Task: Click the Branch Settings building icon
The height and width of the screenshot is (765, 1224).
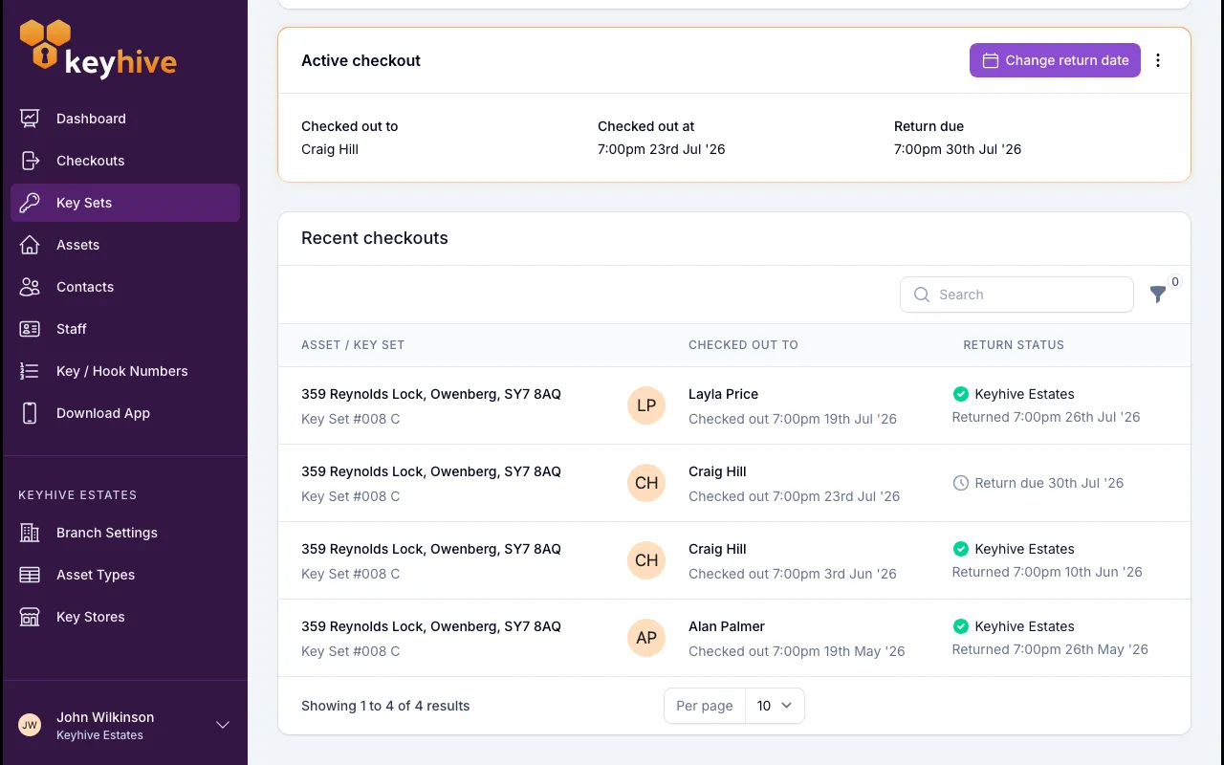Action: pyautogui.click(x=30, y=533)
